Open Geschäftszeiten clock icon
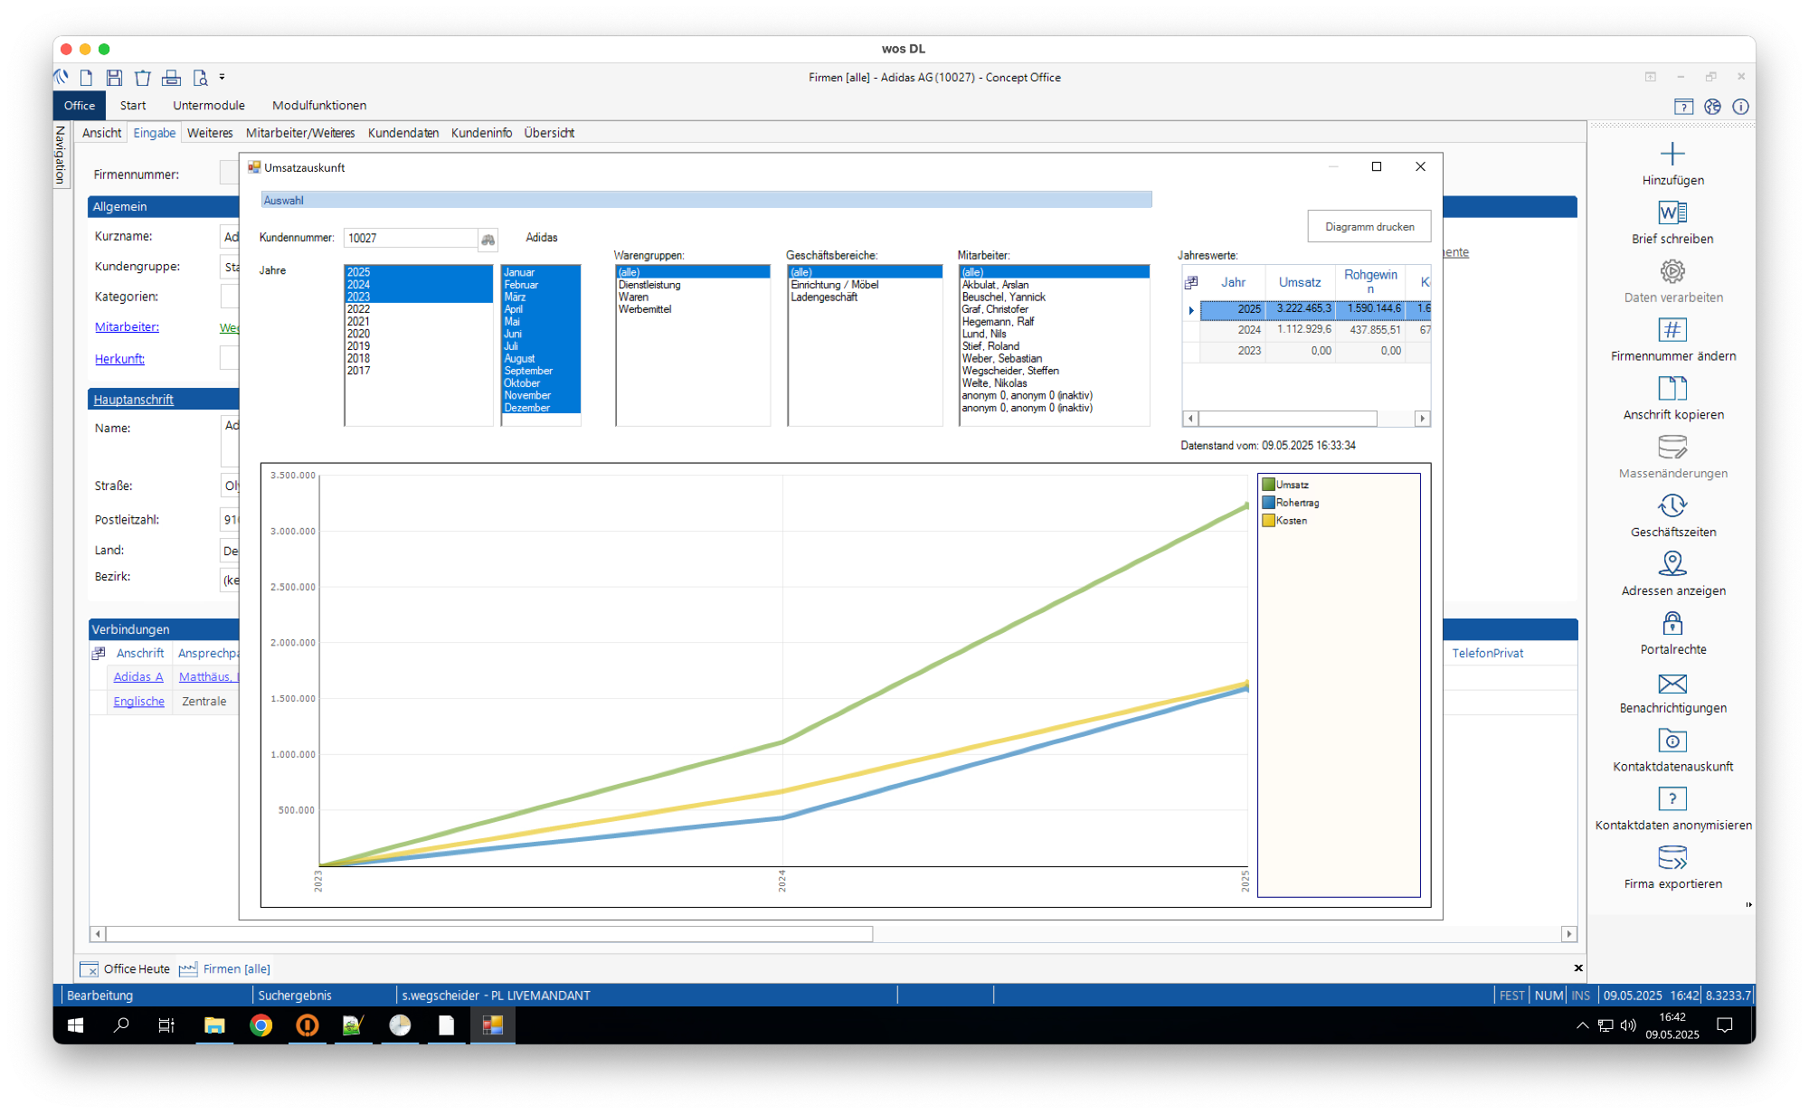Image resolution: width=1809 pixels, height=1114 pixels. coord(1672,505)
